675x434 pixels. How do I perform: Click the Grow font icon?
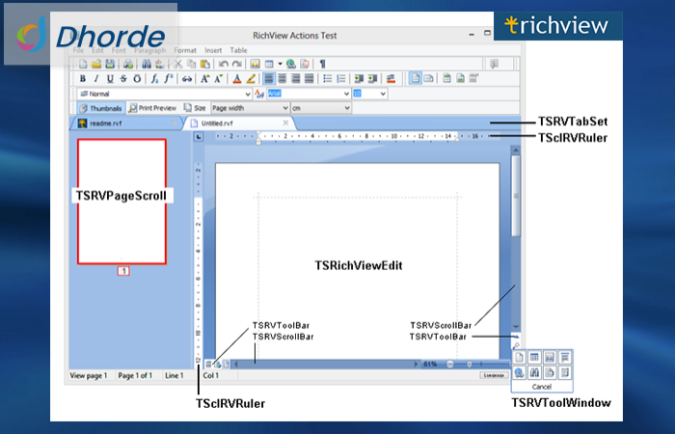point(204,79)
